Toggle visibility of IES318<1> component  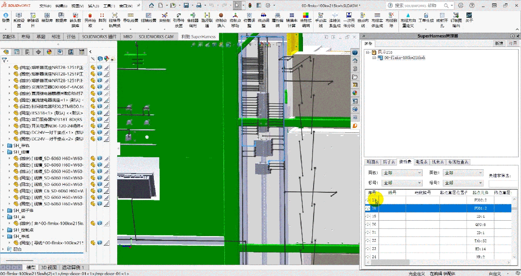pyautogui.click(x=93, y=113)
